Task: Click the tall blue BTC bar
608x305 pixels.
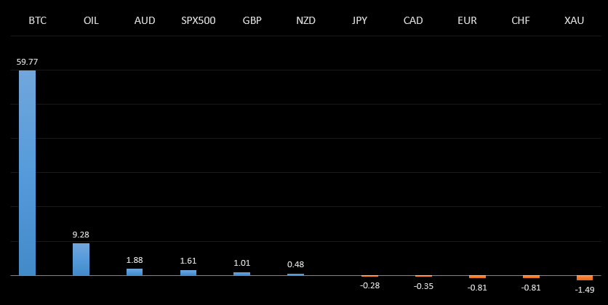Action: [27, 173]
